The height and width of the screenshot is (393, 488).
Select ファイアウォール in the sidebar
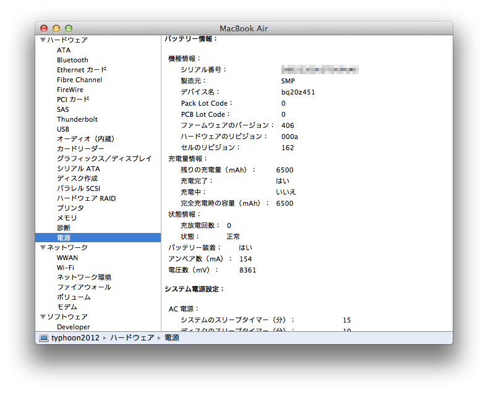point(84,287)
